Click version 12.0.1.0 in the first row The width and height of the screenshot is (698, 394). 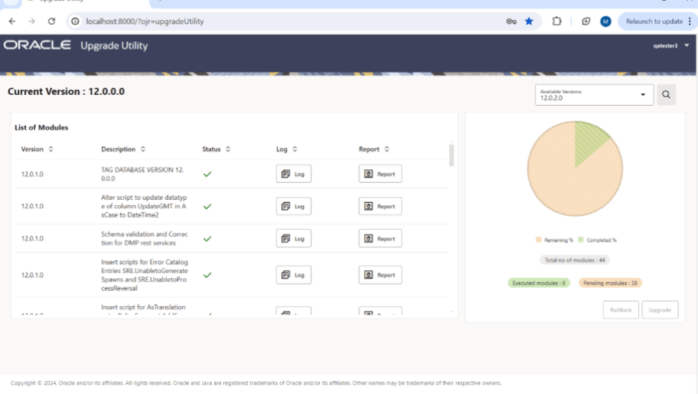click(x=33, y=174)
